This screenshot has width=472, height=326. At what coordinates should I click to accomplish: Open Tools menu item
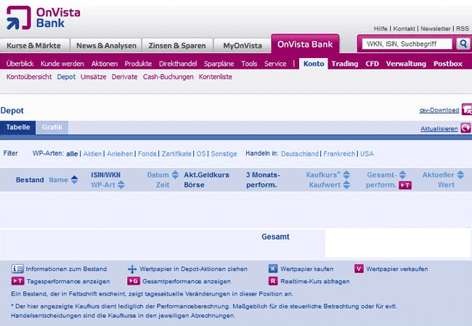tap(249, 64)
